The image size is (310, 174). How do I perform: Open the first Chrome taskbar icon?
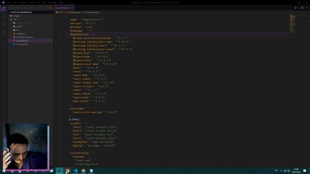click(x=67, y=171)
